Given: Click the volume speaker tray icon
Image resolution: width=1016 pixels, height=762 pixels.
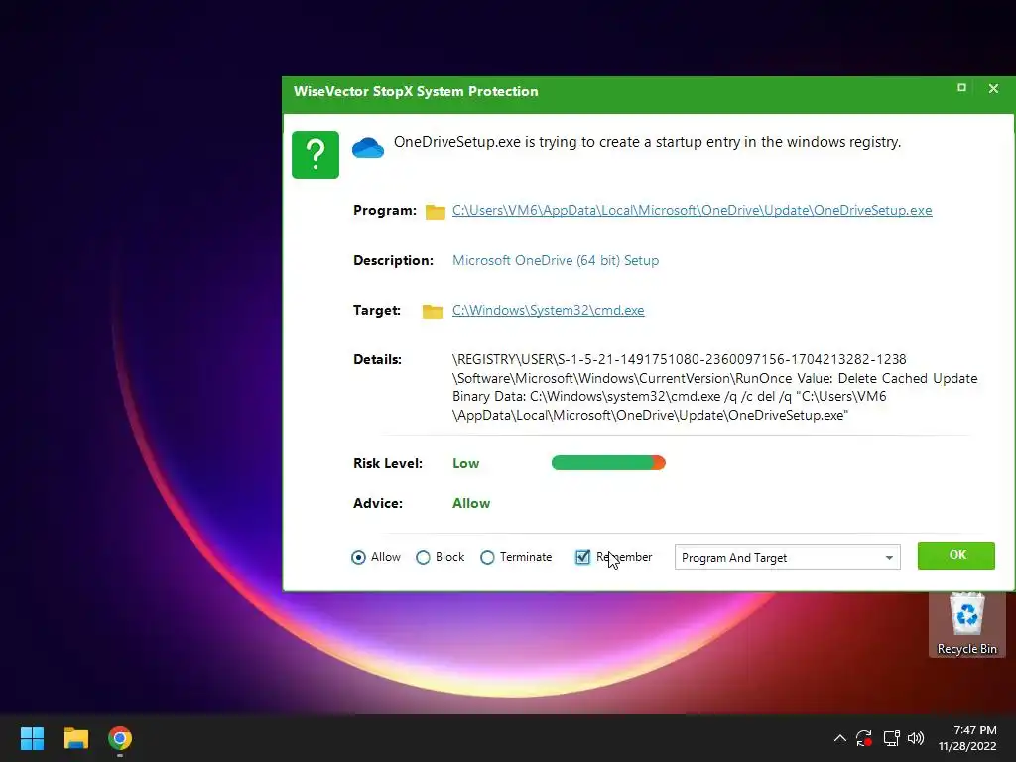Looking at the screenshot, I should pos(916,738).
